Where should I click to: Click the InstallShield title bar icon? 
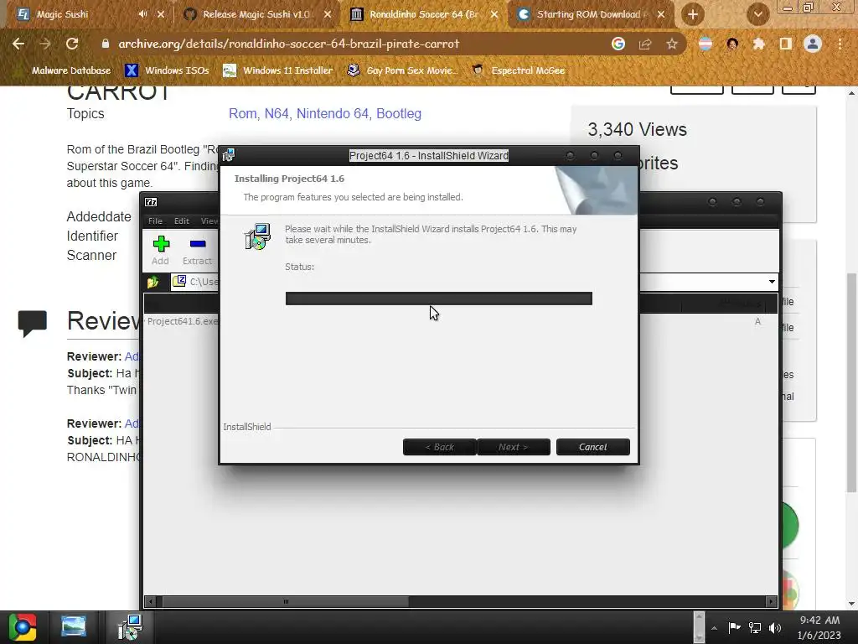coord(229,155)
